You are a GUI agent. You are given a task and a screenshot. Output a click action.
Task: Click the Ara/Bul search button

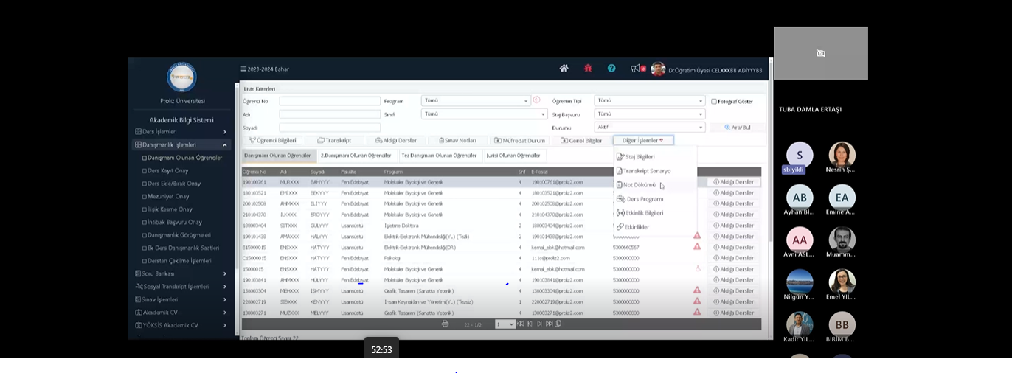tap(737, 128)
